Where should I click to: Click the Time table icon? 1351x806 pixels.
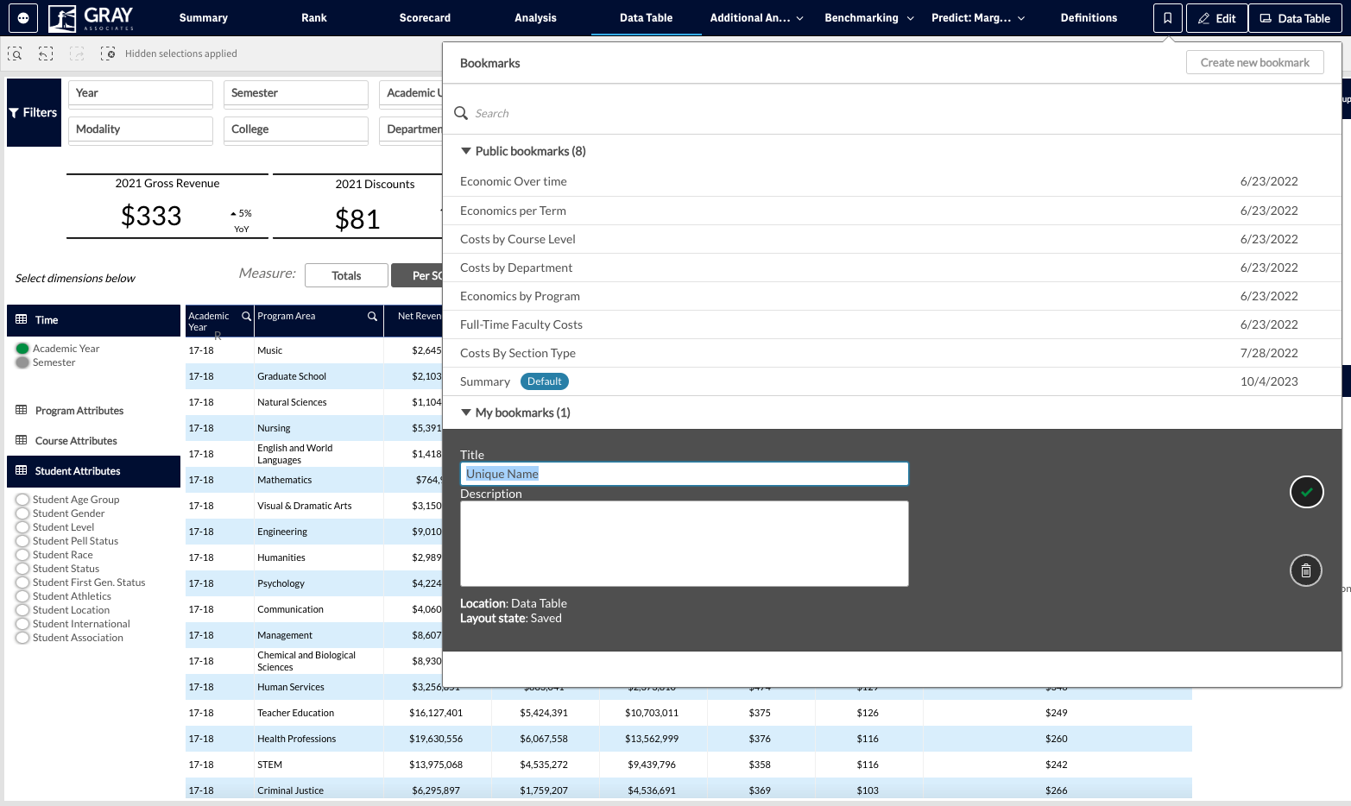click(x=22, y=319)
